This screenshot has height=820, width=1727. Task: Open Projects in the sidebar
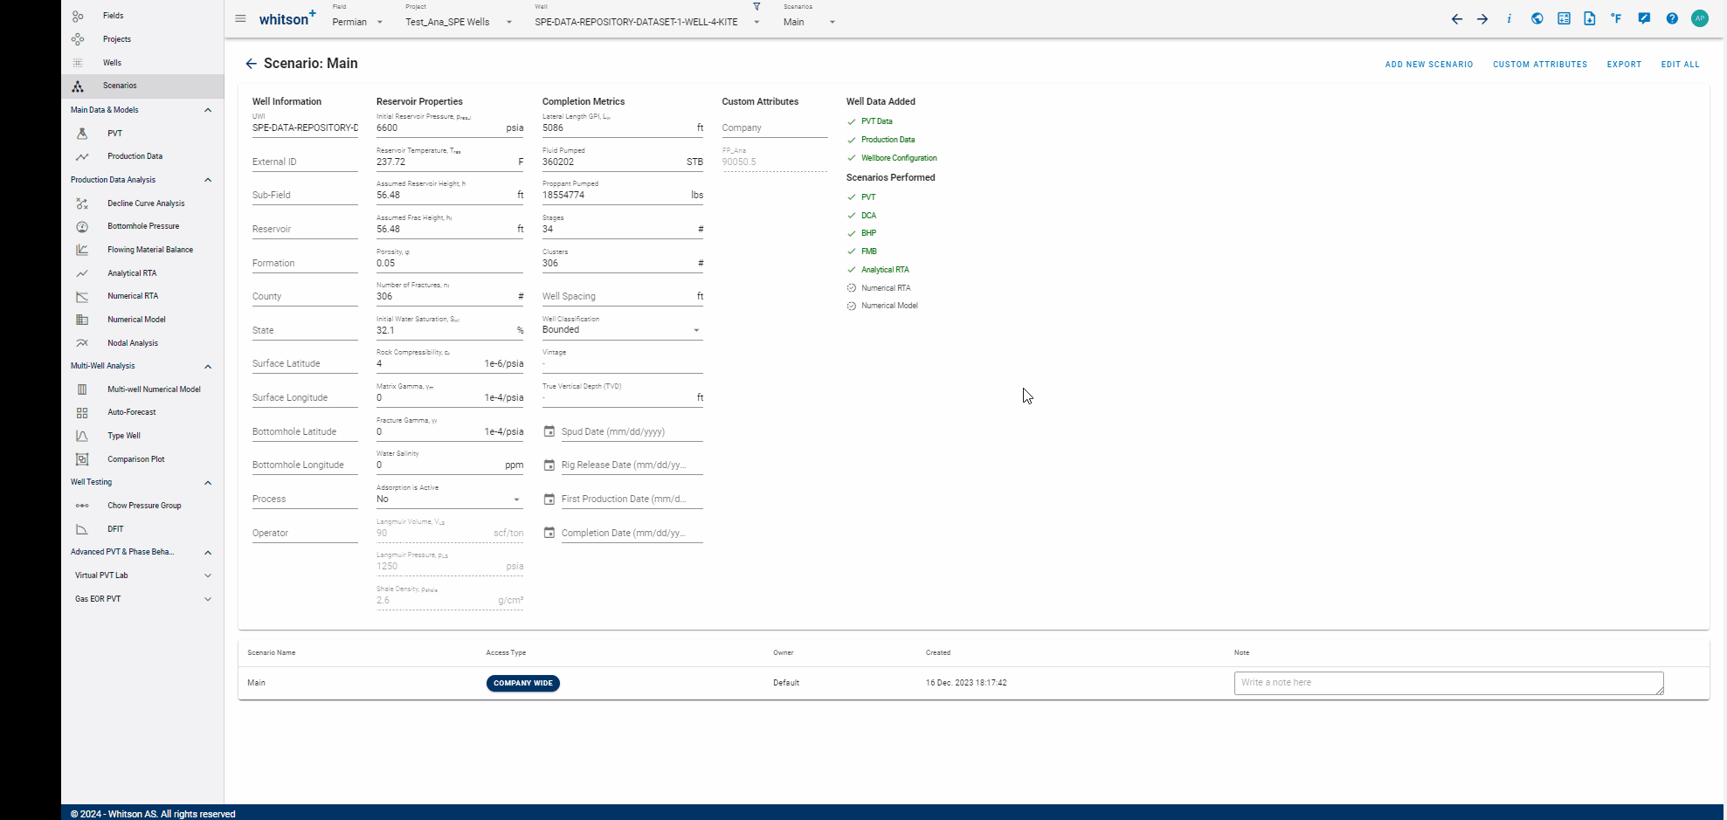[x=142, y=39]
